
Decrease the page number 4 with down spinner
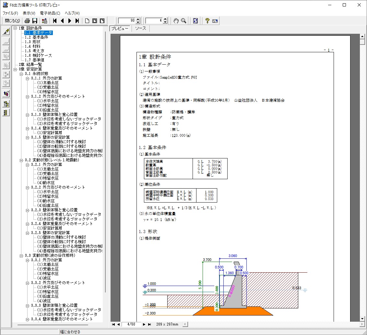coord(165,22)
